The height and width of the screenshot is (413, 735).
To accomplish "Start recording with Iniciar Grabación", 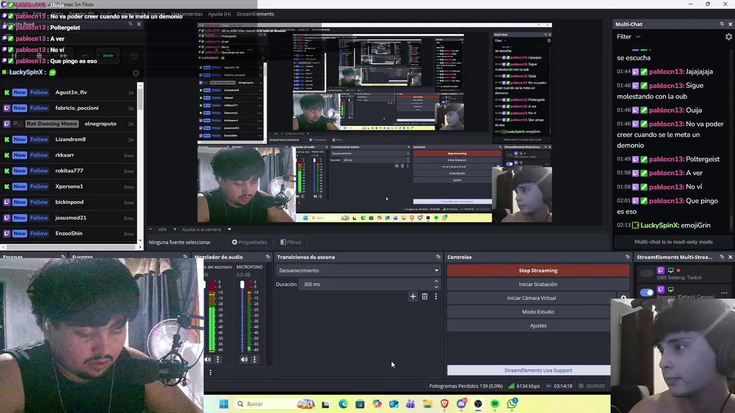I will click(538, 284).
